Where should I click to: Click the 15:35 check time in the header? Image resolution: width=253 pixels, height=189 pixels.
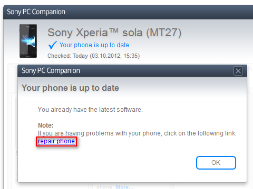pyautogui.click(x=131, y=56)
